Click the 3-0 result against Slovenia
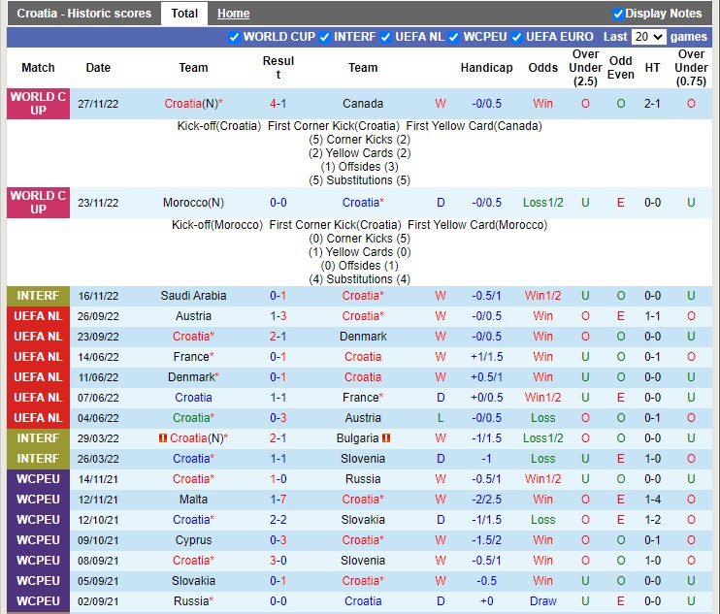 [278, 561]
